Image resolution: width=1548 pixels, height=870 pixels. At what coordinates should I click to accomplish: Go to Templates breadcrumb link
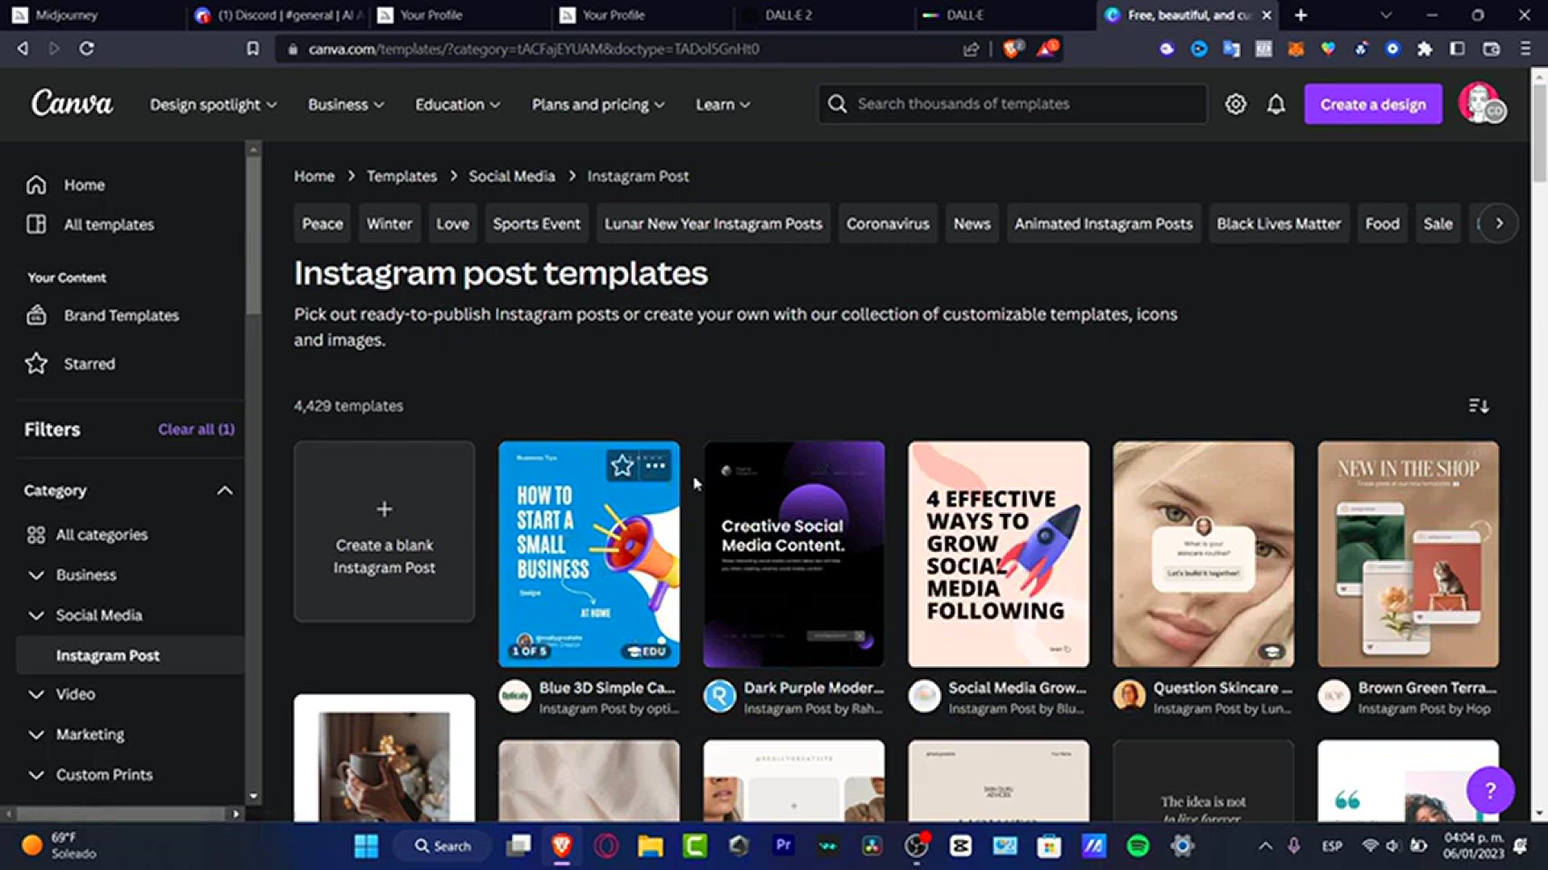(402, 176)
